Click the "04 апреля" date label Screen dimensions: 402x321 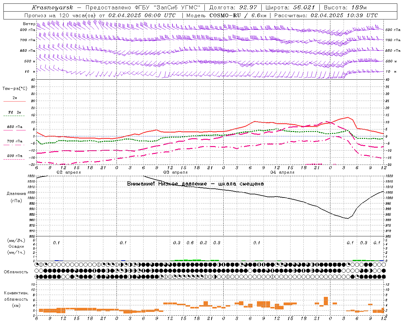pyautogui.click(x=282, y=172)
